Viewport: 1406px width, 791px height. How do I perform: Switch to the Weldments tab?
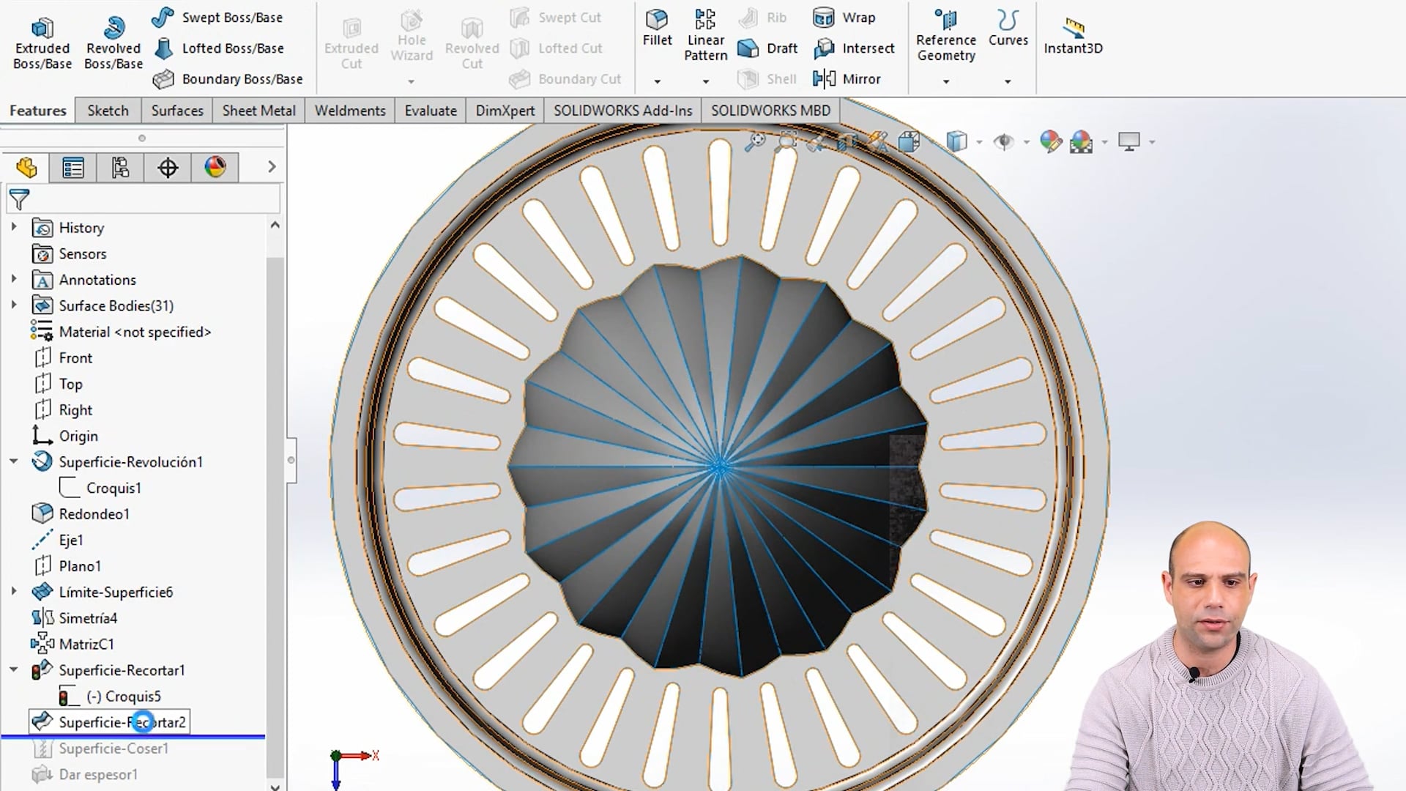pyautogui.click(x=350, y=111)
